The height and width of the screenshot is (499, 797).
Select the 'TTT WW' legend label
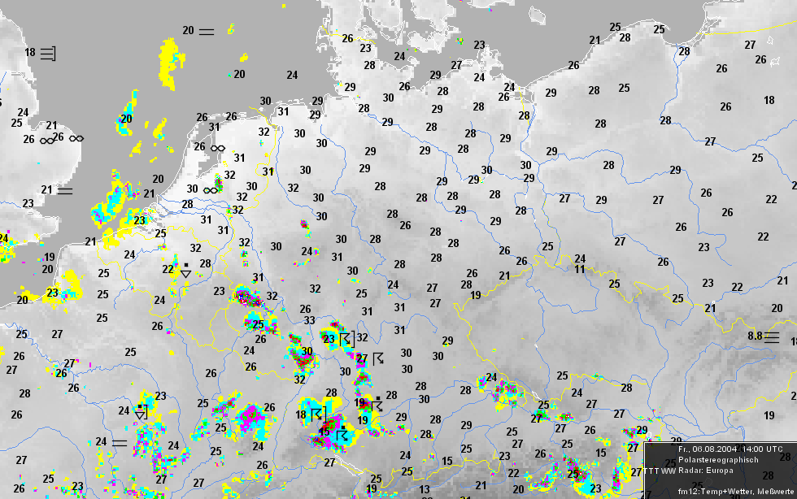click(660, 471)
